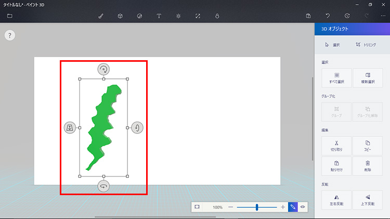Toggle the 2D pencil view mode
Image resolution: width=390 pixels, height=219 pixels.
293,207
